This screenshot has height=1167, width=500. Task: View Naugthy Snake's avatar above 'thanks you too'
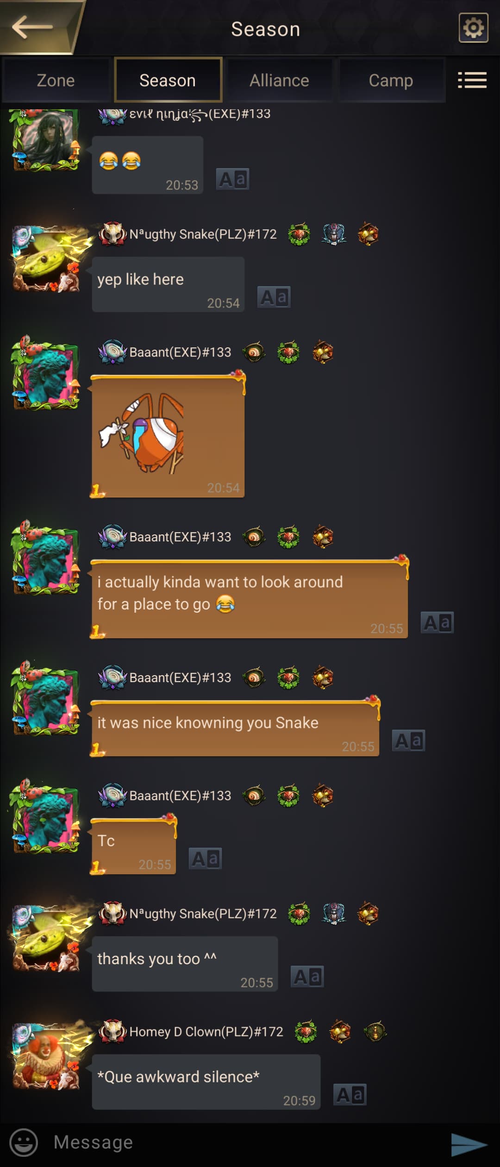(x=46, y=937)
